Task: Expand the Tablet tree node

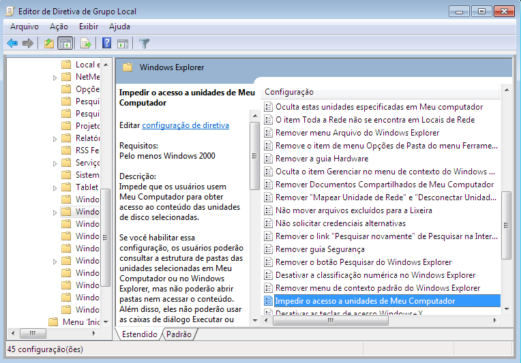Action: pyautogui.click(x=55, y=188)
